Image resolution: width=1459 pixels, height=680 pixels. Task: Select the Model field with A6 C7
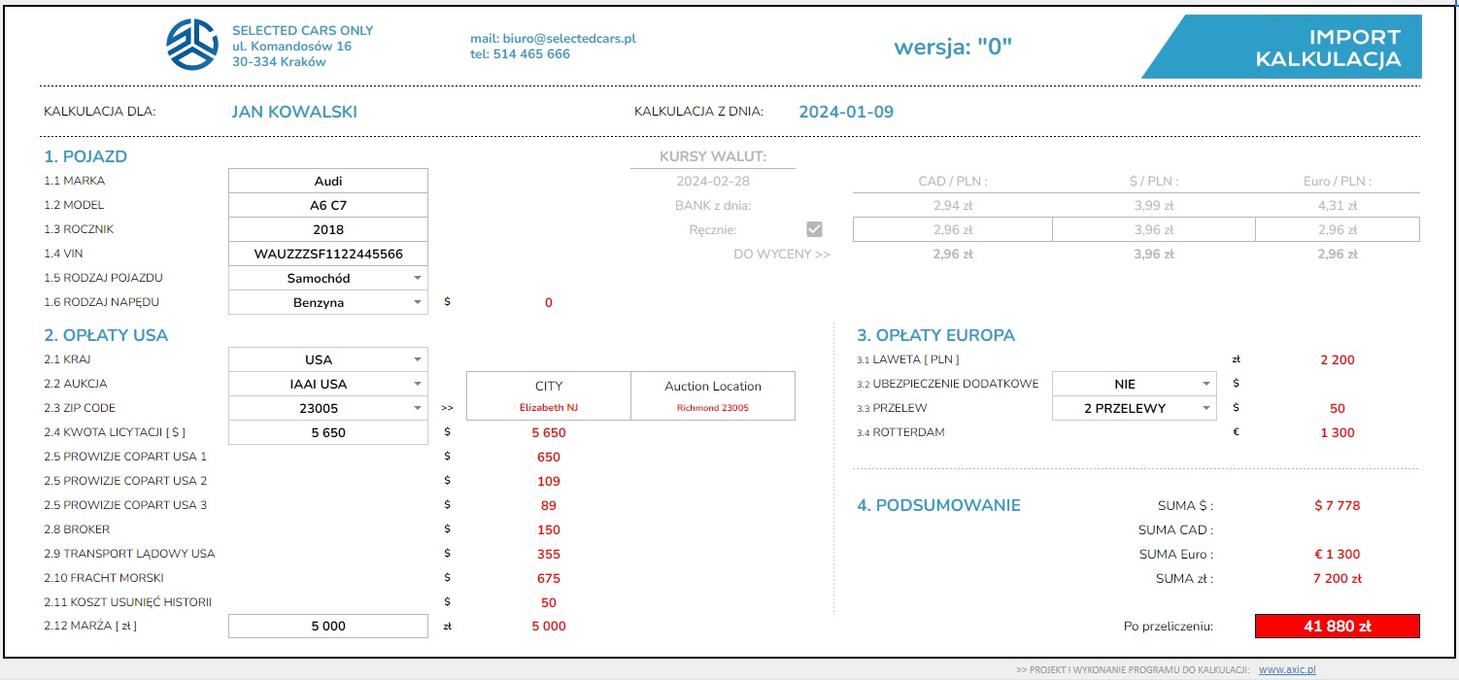point(327,205)
